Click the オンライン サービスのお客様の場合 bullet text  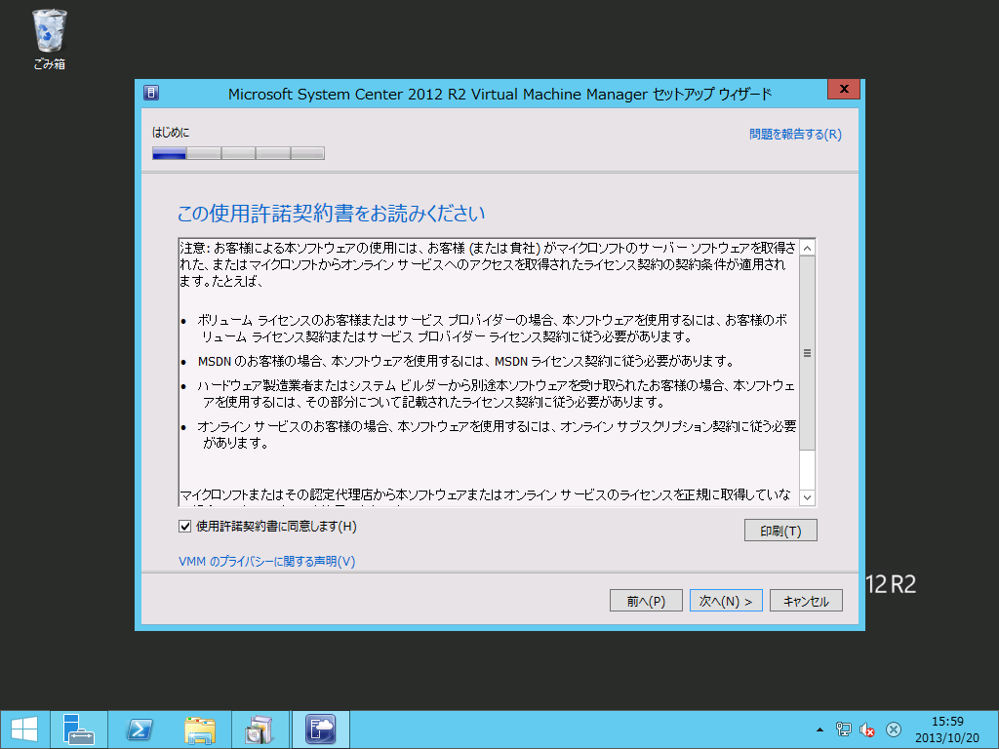(497, 434)
